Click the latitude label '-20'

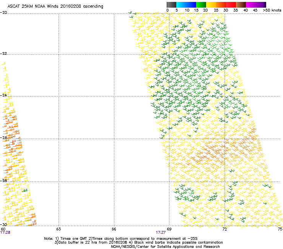(3, 13)
